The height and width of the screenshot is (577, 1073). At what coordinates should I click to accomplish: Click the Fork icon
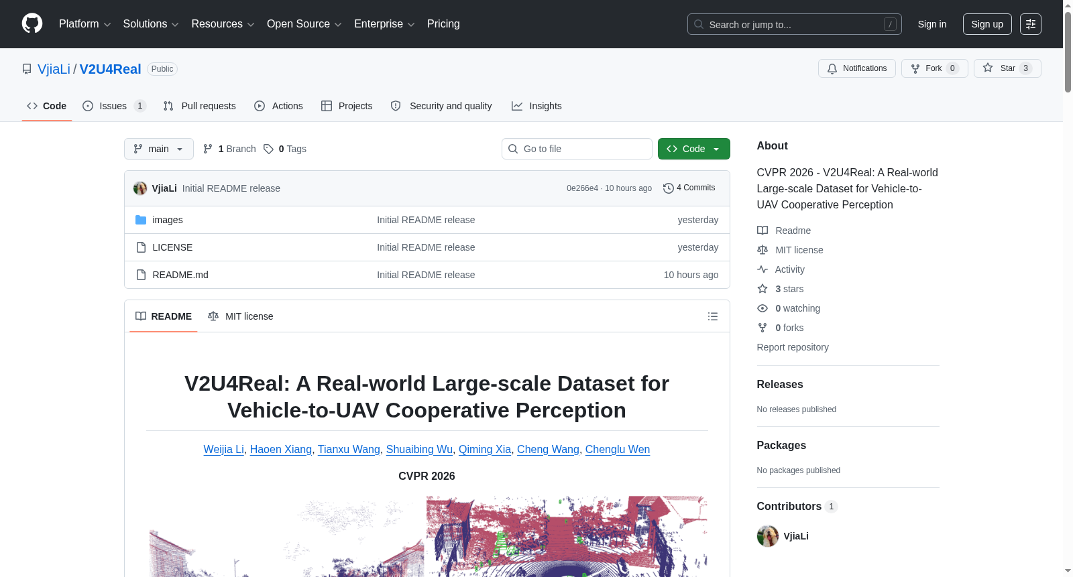[x=915, y=68]
